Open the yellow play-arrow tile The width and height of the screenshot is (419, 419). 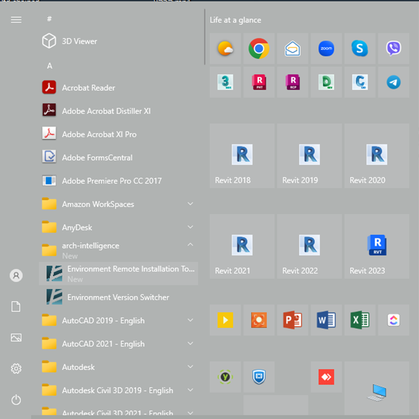click(225, 320)
